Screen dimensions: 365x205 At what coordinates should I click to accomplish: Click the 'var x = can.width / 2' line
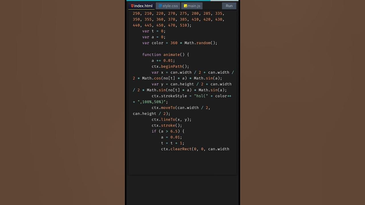point(193,72)
